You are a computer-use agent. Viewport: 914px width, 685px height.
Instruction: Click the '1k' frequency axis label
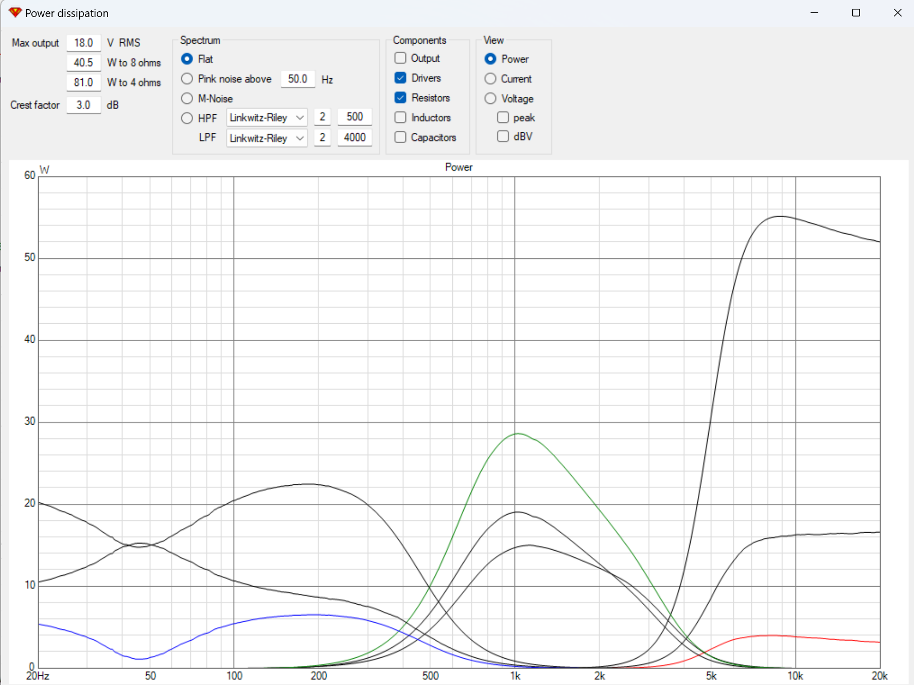(515, 676)
